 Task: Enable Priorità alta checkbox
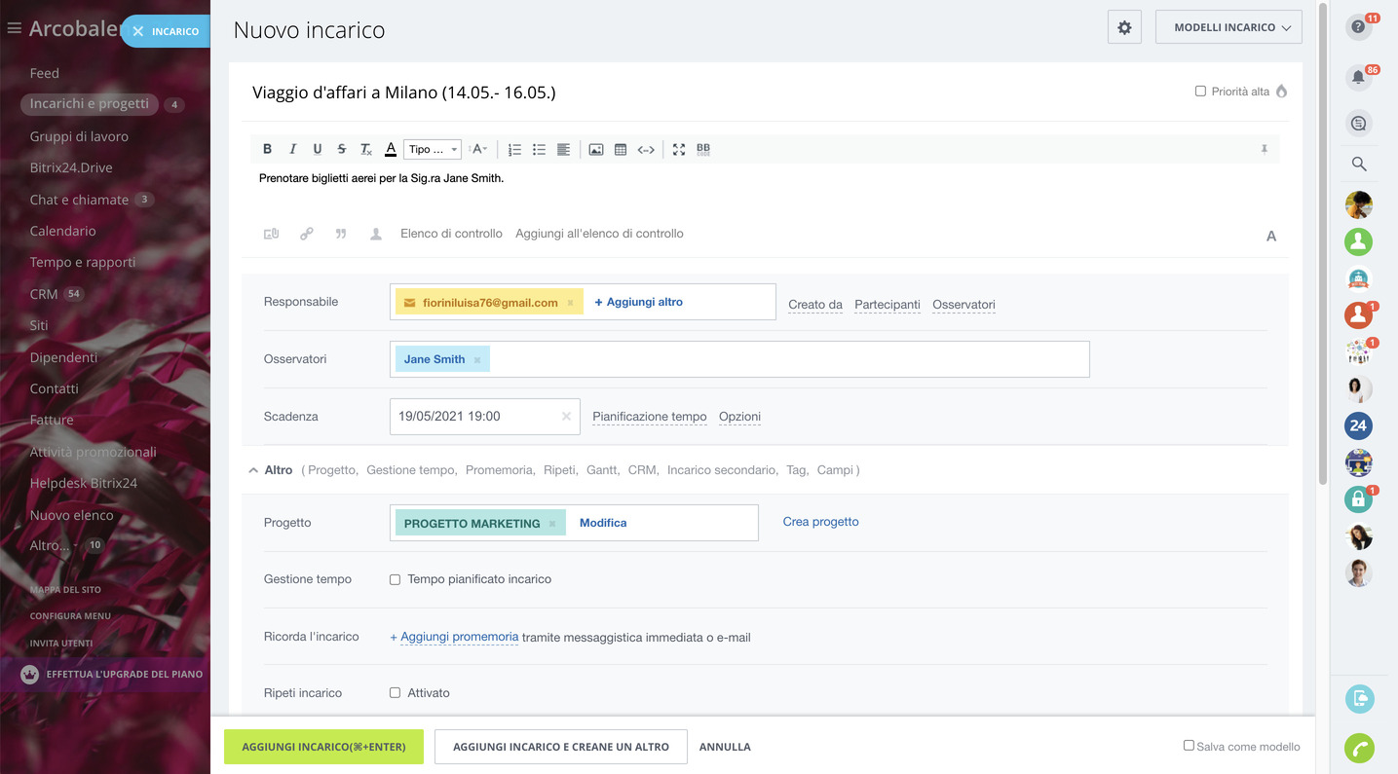coord(1200,91)
